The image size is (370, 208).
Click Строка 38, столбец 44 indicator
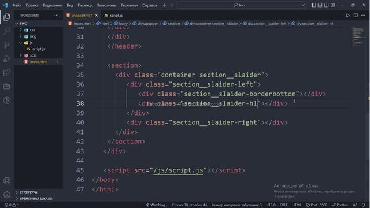(189, 205)
